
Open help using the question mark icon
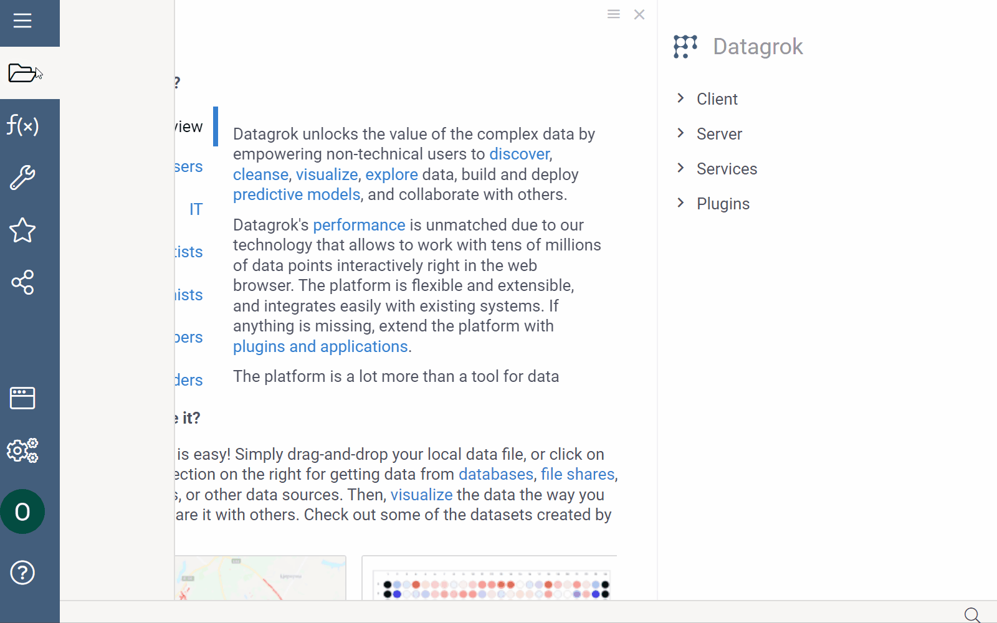22,573
